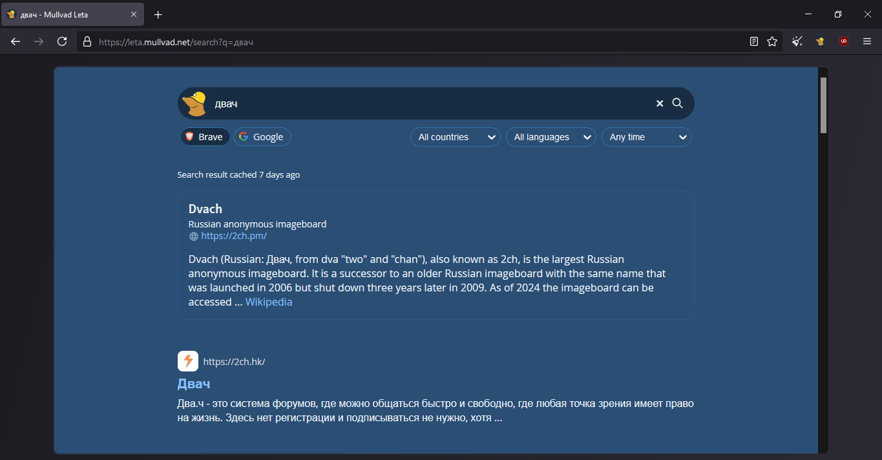Image resolution: width=882 pixels, height=460 pixels.
Task: Open the Wikipedia source link
Action: 269,302
